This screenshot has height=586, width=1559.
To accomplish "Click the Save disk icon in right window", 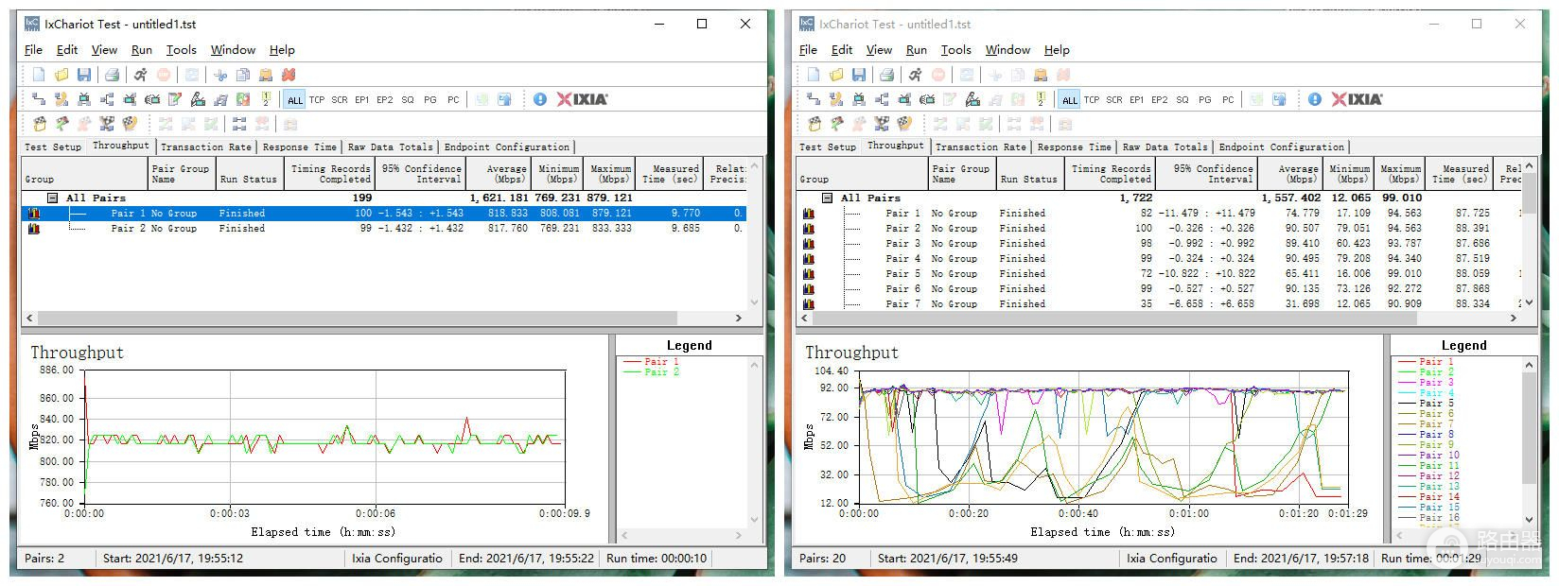I will 859,75.
